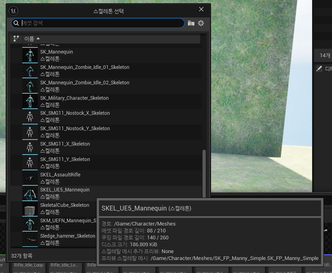Viewport: 332px width, 273px height.
Task: Click the SKEL_AssaultRifle rifle icon
Action: [x=30, y=178]
